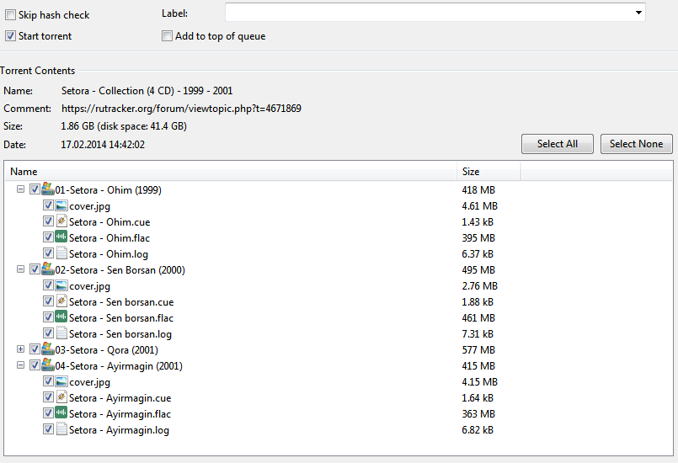Enable Add to top of queue
The height and width of the screenshot is (463, 678).
tap(168, 36)
